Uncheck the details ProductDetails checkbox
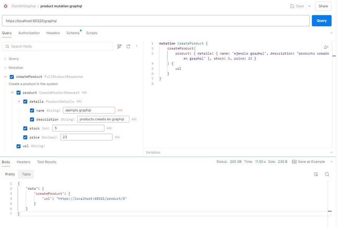Viewport: 338px width, 228px height. [25, 102]
